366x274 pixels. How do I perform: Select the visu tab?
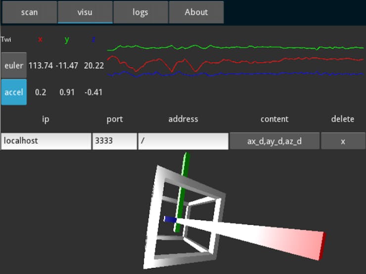click(x=85, y=12)
